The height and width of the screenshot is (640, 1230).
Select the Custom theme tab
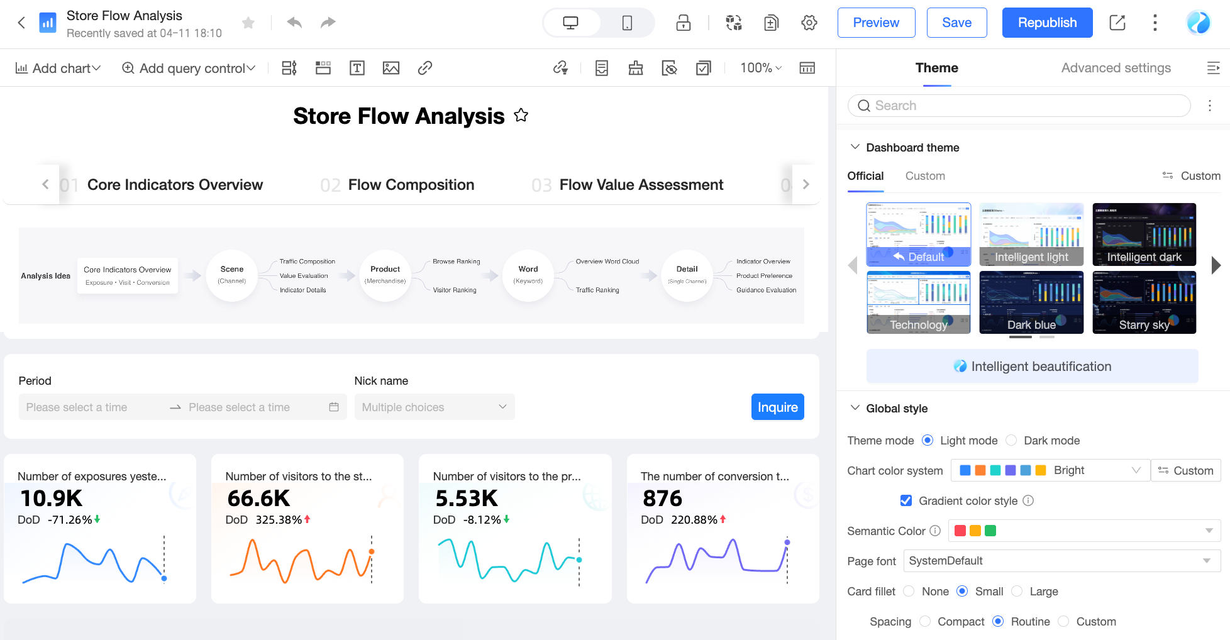925,176
